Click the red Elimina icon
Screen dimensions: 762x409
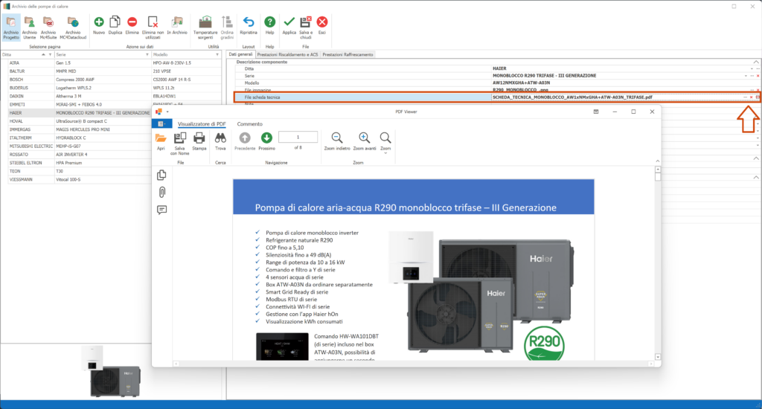tap(132, 23)
